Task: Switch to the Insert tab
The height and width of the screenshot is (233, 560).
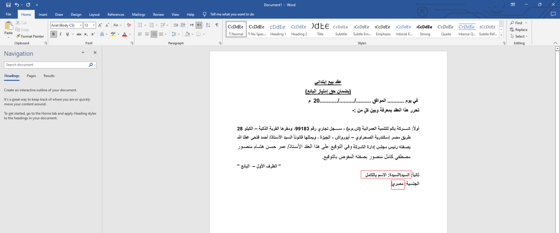Action: click(43, 14)
